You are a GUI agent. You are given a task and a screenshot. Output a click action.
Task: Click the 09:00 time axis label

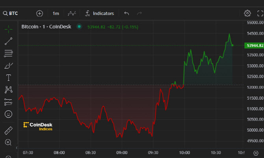[122, 152]
